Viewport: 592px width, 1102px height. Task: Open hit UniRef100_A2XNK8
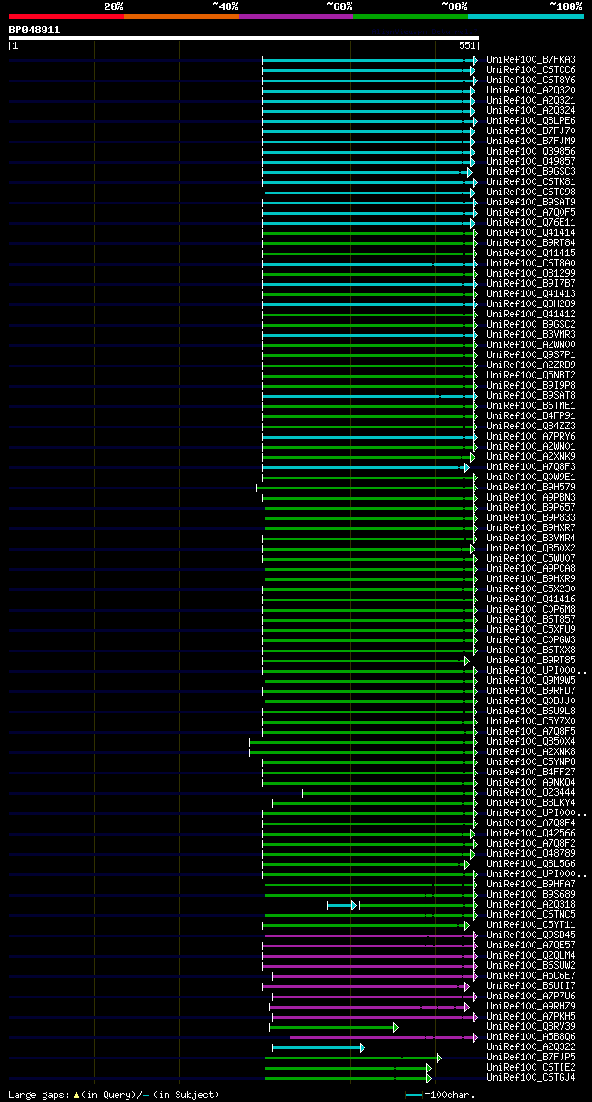coord(531,752)
